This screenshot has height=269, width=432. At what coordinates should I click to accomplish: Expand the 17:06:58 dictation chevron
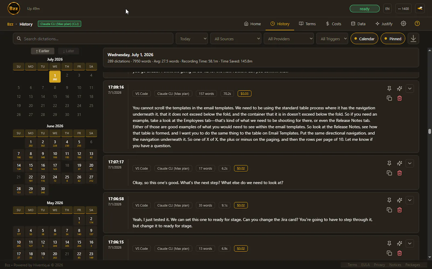[410, 200]
